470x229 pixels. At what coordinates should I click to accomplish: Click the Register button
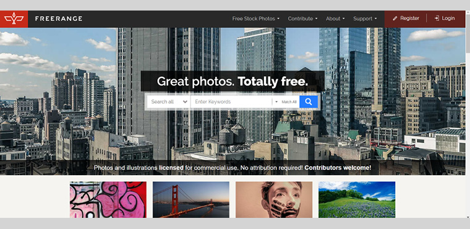click(x=406, y=19)
